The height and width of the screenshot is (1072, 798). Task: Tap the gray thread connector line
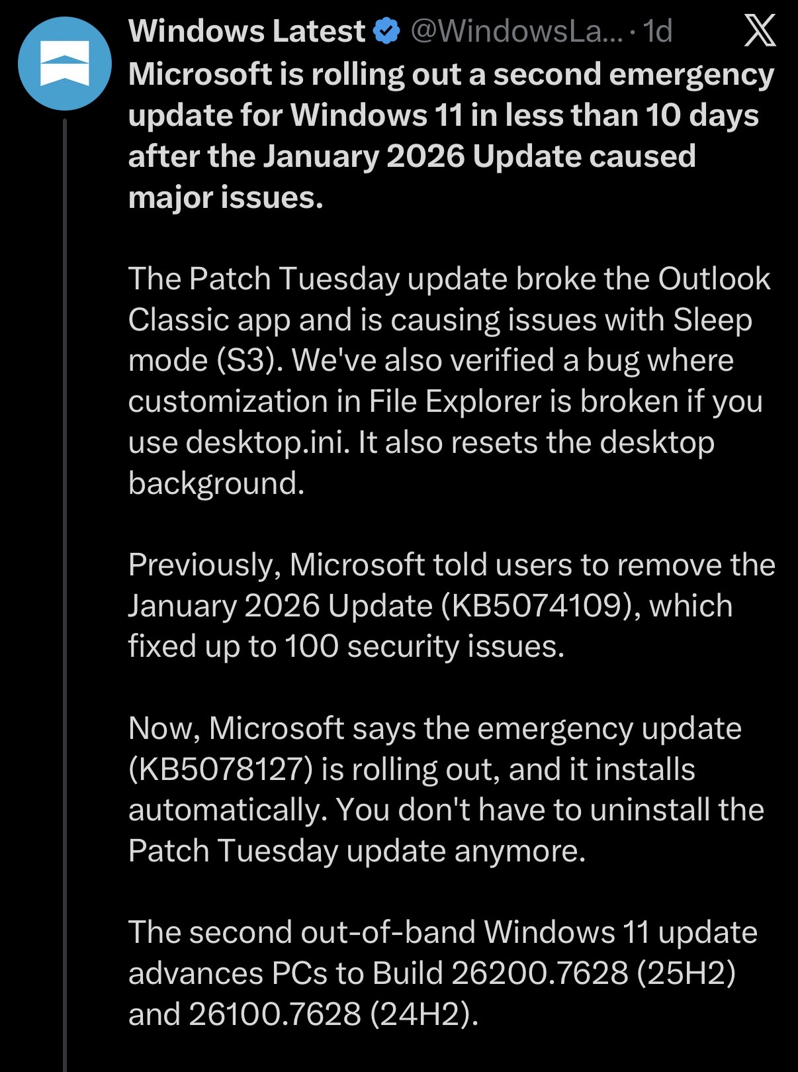pyautogui.click(x=65, y=595)
